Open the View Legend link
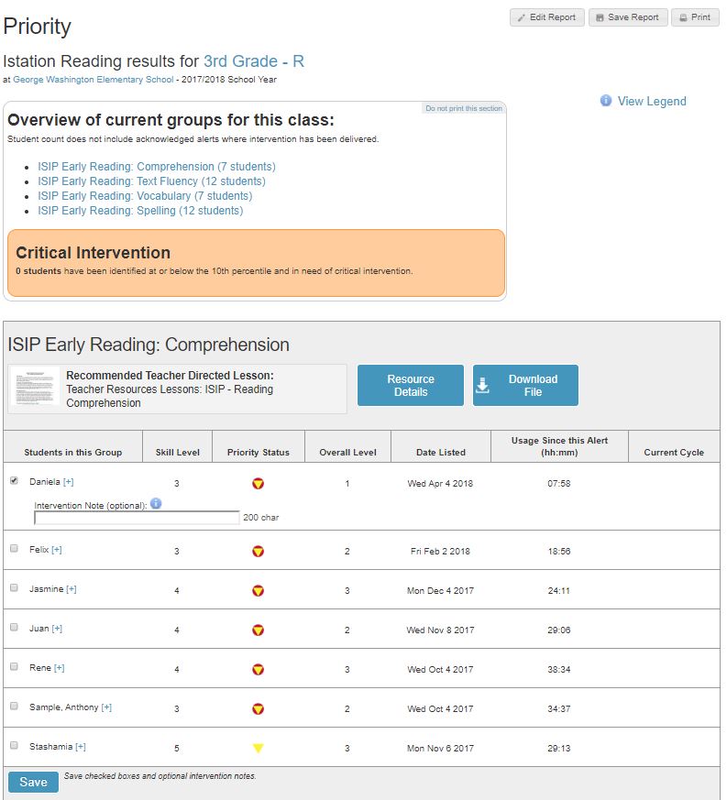 tap(652, 101)
